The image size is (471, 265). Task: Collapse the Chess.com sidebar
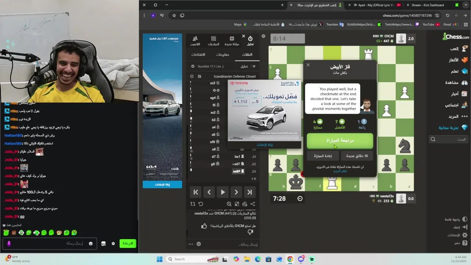(x=460, y=227)
